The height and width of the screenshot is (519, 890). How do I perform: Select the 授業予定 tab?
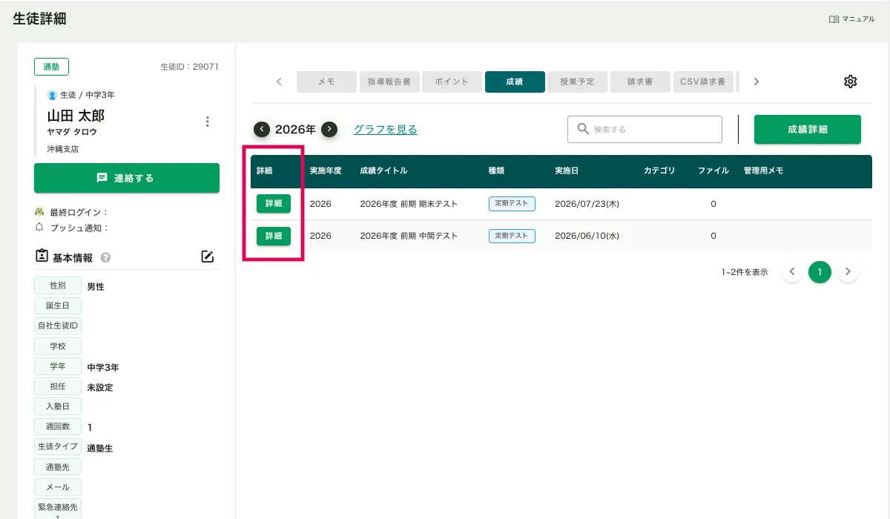coord(577,82)
